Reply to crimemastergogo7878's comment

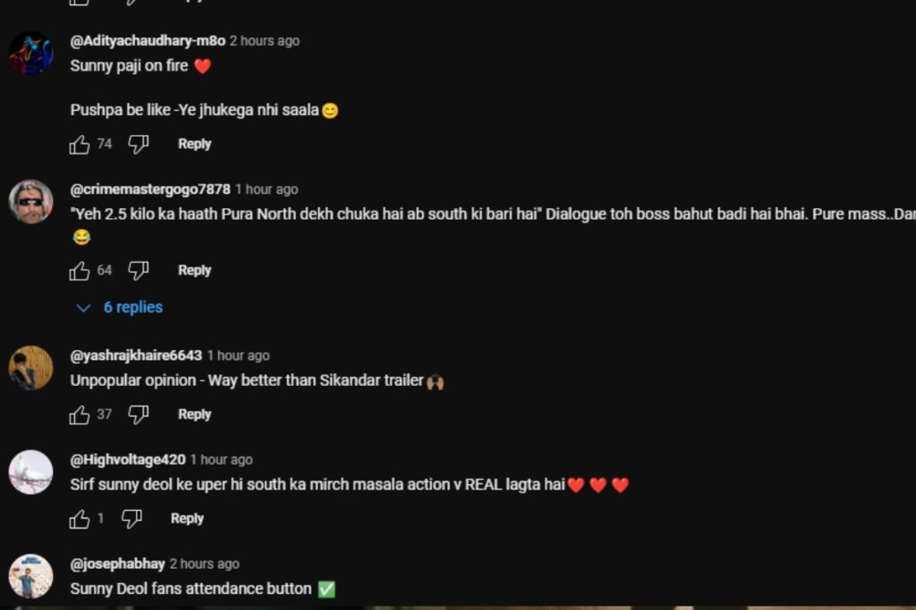click(194, 271)
